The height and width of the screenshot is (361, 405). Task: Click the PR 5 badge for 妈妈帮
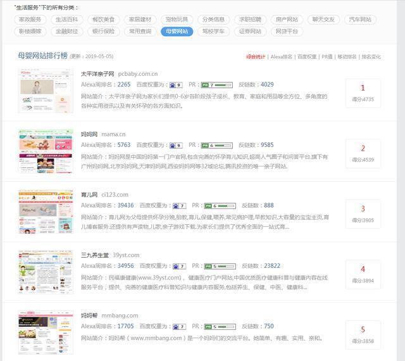click(x=220, y=327)
